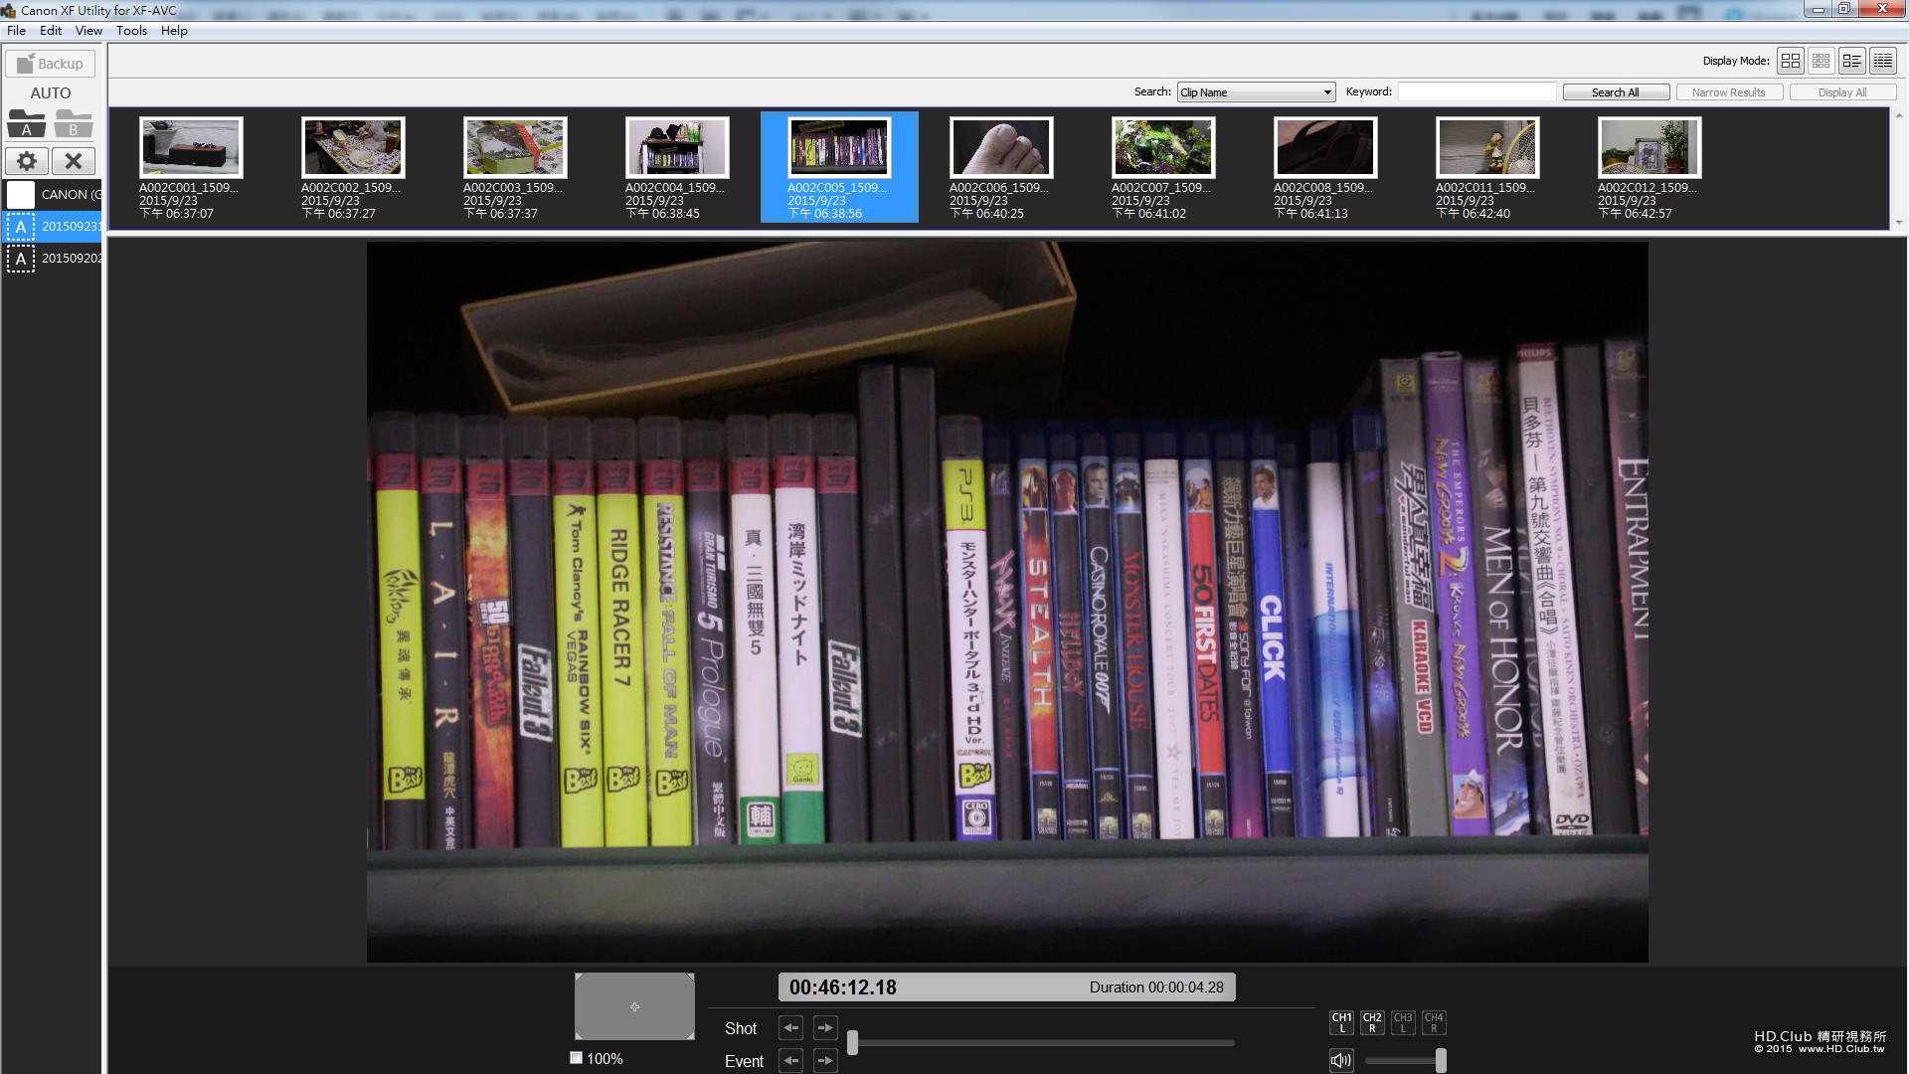Click the playback position slider handle

pyautogui.click(x=852, y=1042)
